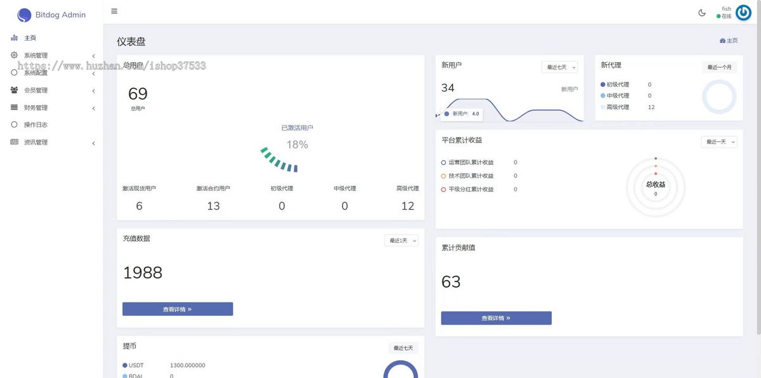Click 查看详情 button under 充值数据
Screen dimensions: 761x378
click(x=178, y=309)
